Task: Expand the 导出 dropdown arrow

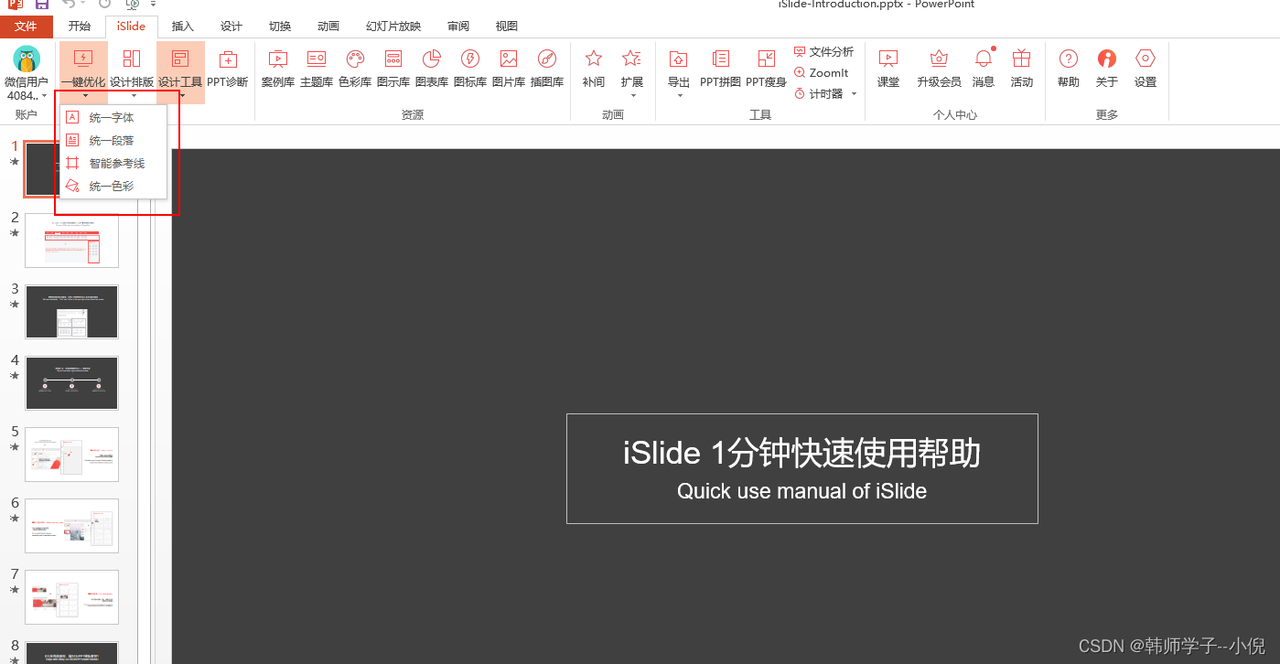Action: [x=680, y=96]
